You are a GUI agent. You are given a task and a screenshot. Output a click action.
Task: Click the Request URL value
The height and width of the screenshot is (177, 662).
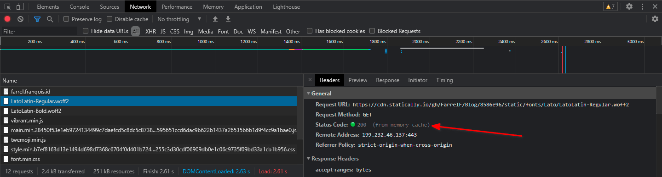point(490,105)
